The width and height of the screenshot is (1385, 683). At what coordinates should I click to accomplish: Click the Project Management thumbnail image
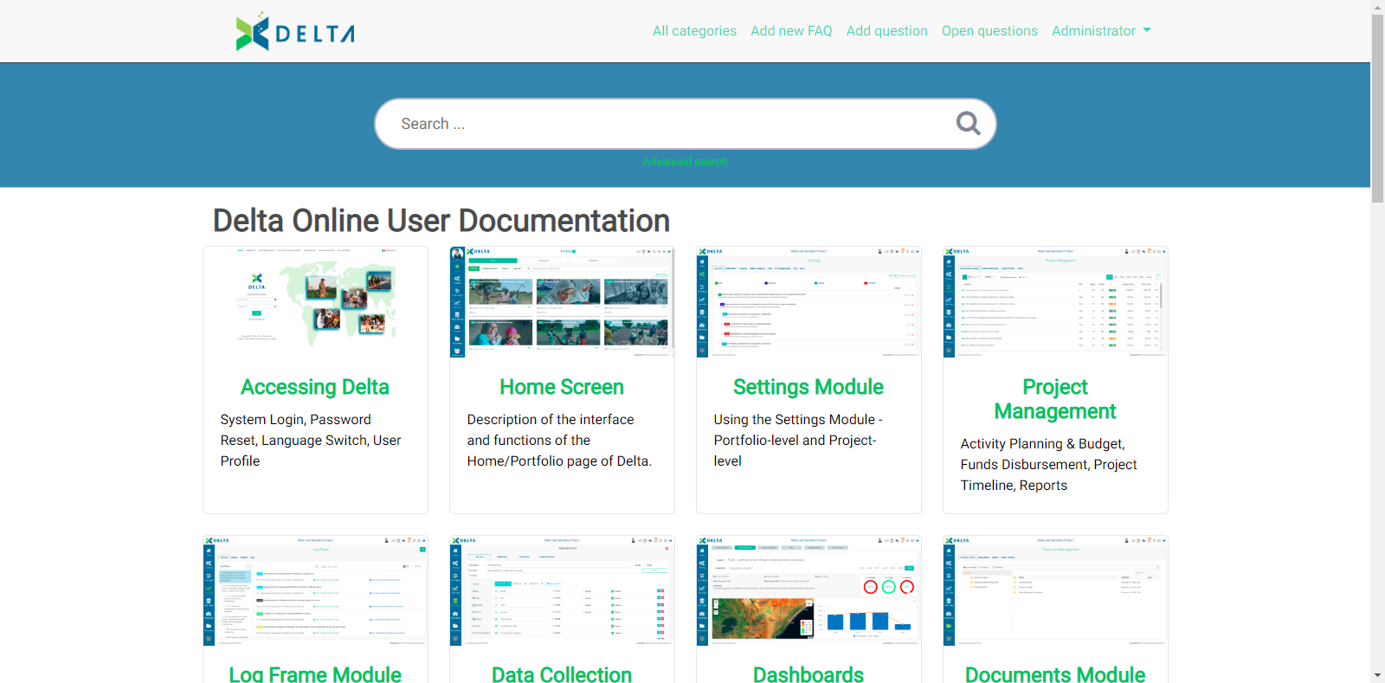coord(1055,302)
